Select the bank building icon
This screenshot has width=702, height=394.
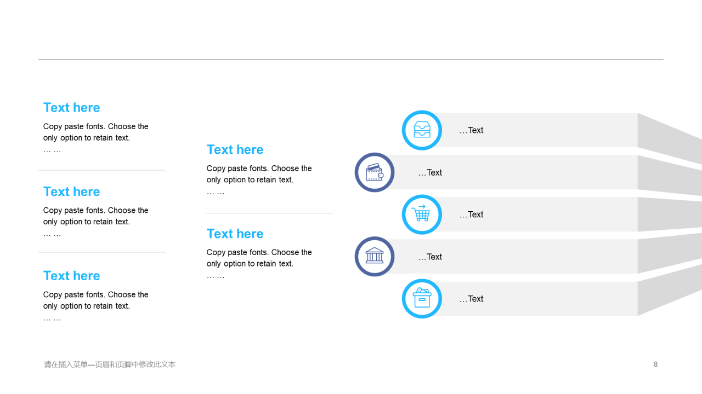click(375, 257)
